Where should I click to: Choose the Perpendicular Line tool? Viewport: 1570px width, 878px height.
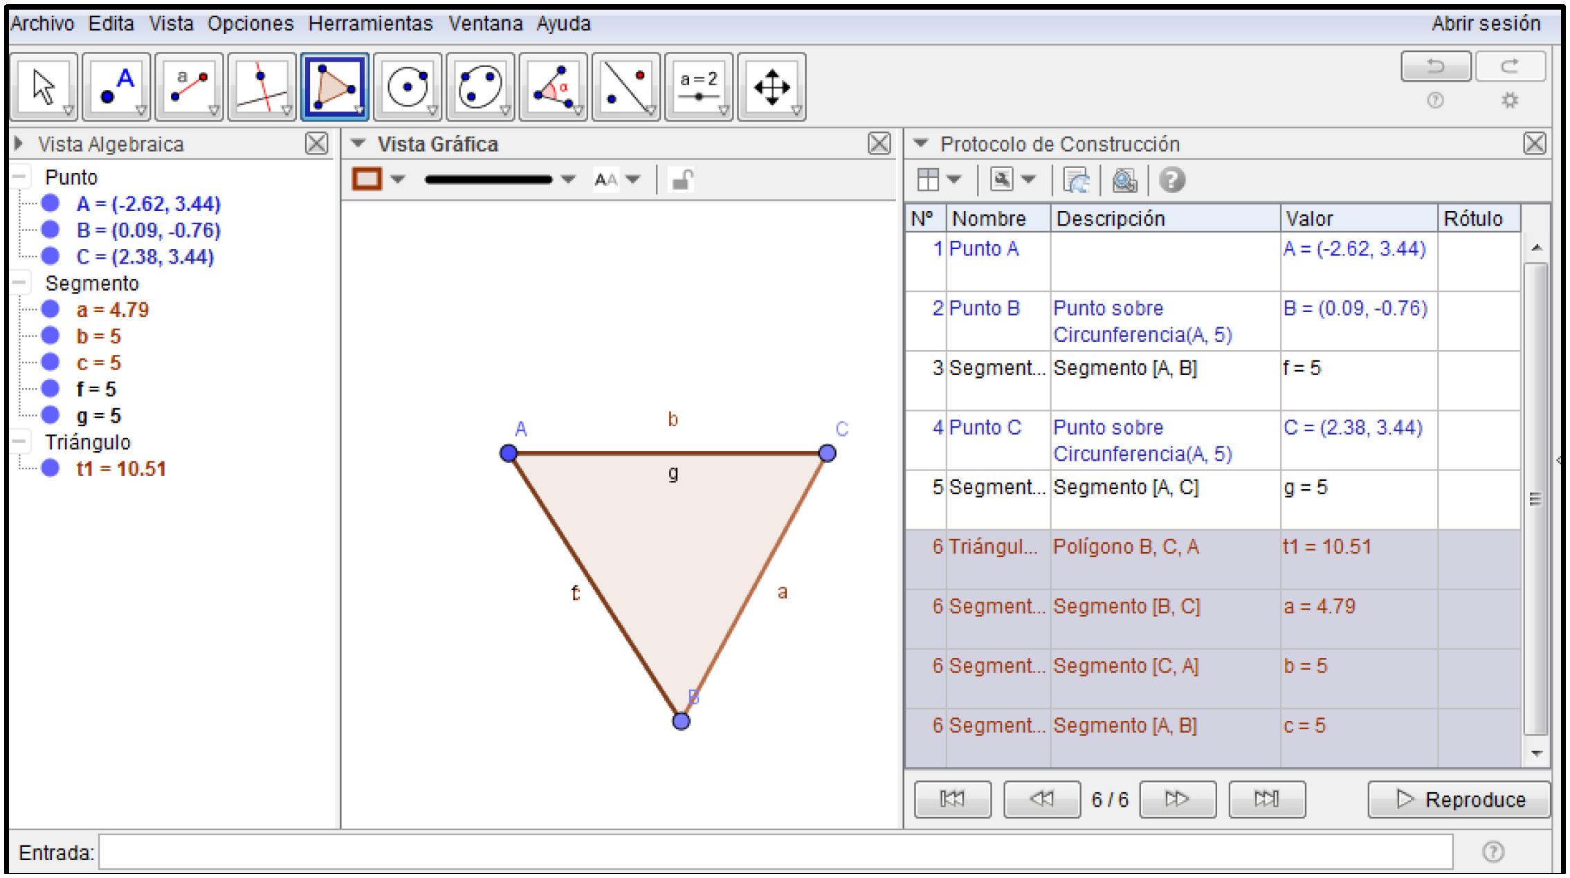[262, 87]
